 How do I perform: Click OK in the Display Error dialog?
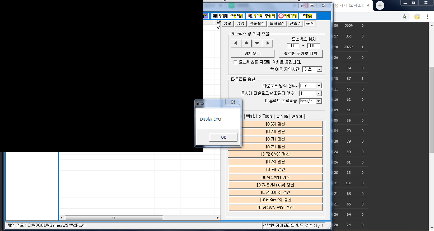tap(223, 137)
